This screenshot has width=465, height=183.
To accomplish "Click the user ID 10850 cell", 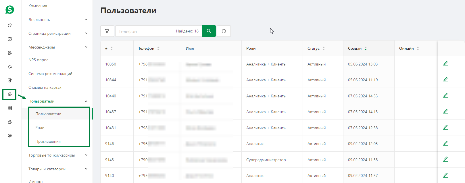I will 111,64.
